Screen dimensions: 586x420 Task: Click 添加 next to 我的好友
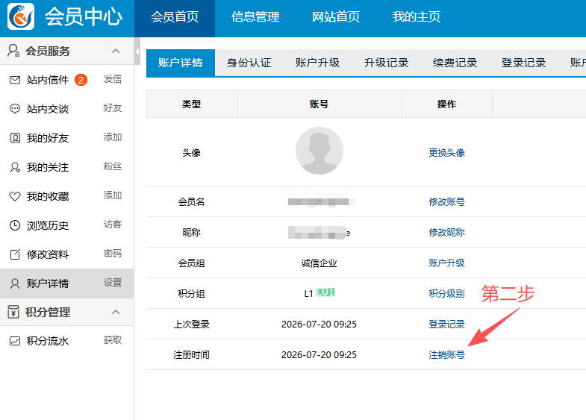point(113,137)
